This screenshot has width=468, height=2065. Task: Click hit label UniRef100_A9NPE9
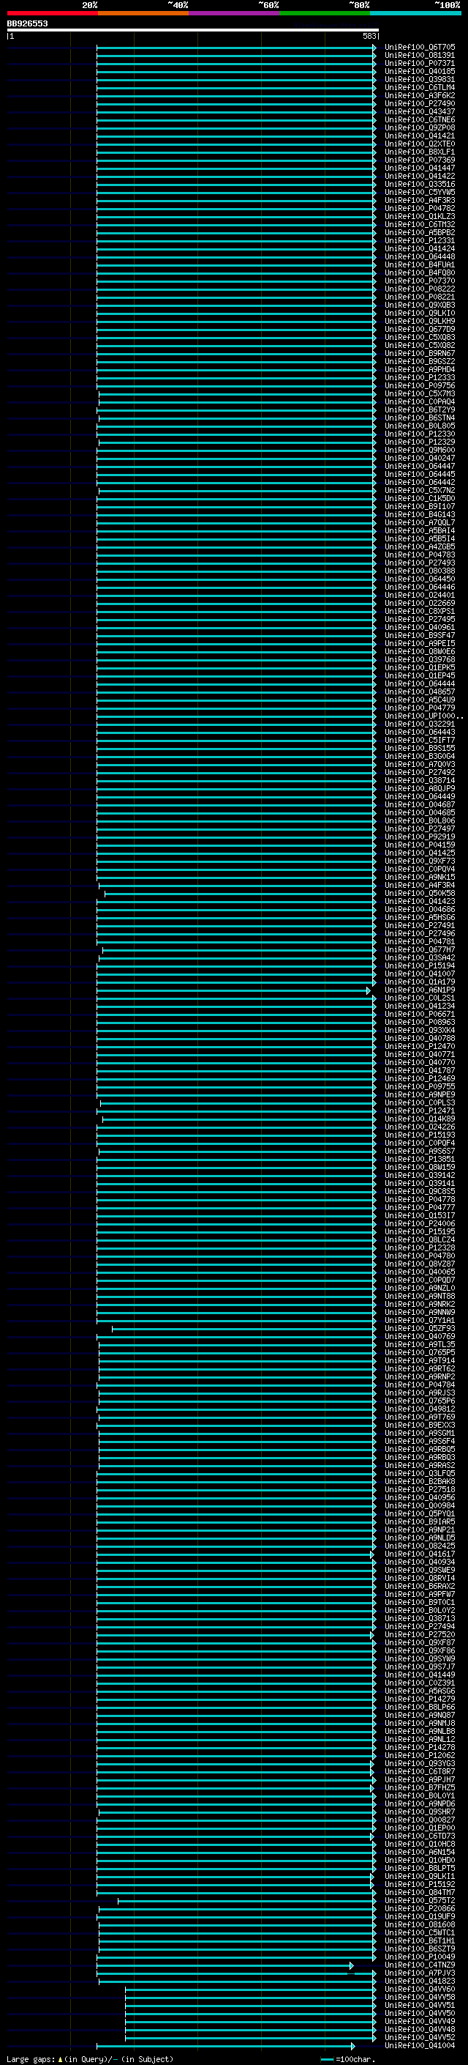pyautogui.click(x=419, y=1094)
